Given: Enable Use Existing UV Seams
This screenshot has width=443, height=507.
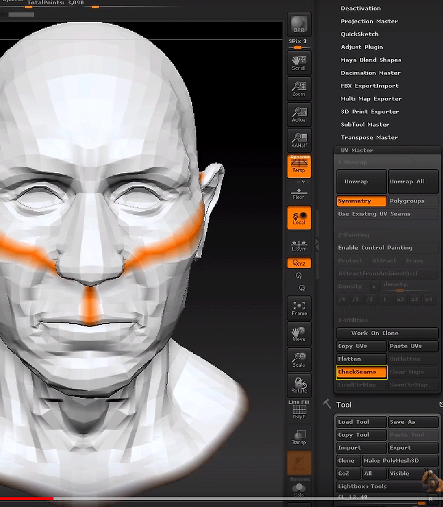Looking at the screenshot, I should (388, 214).
